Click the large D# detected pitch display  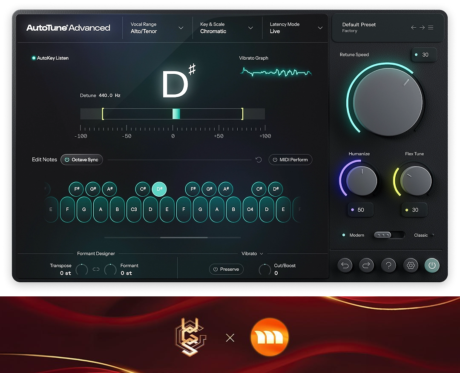pyautogui.click(x=178, y=81)
